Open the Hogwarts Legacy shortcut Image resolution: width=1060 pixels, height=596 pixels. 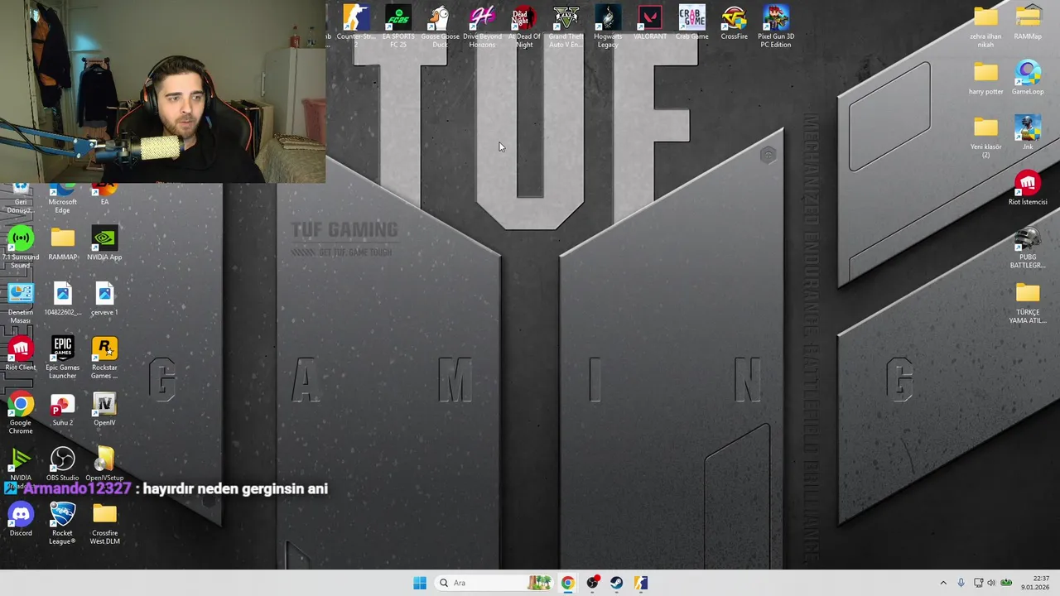pyautogui.click(x=608, y=25)
